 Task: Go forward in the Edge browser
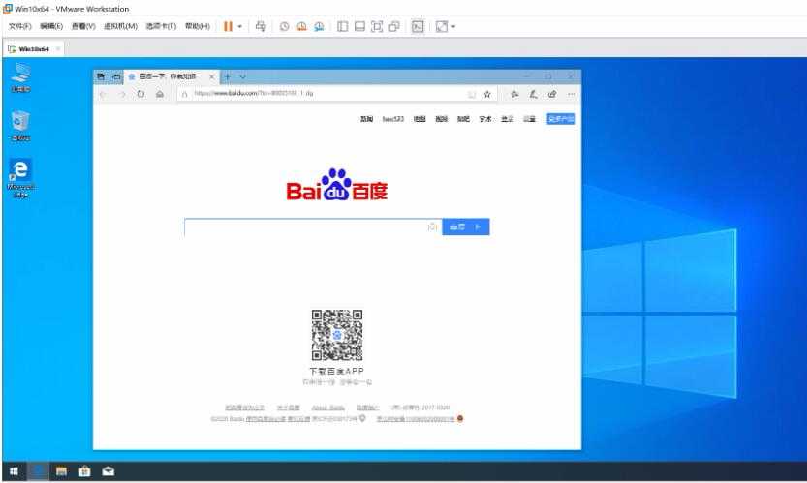pyautogui.click(x=122, y=94)
